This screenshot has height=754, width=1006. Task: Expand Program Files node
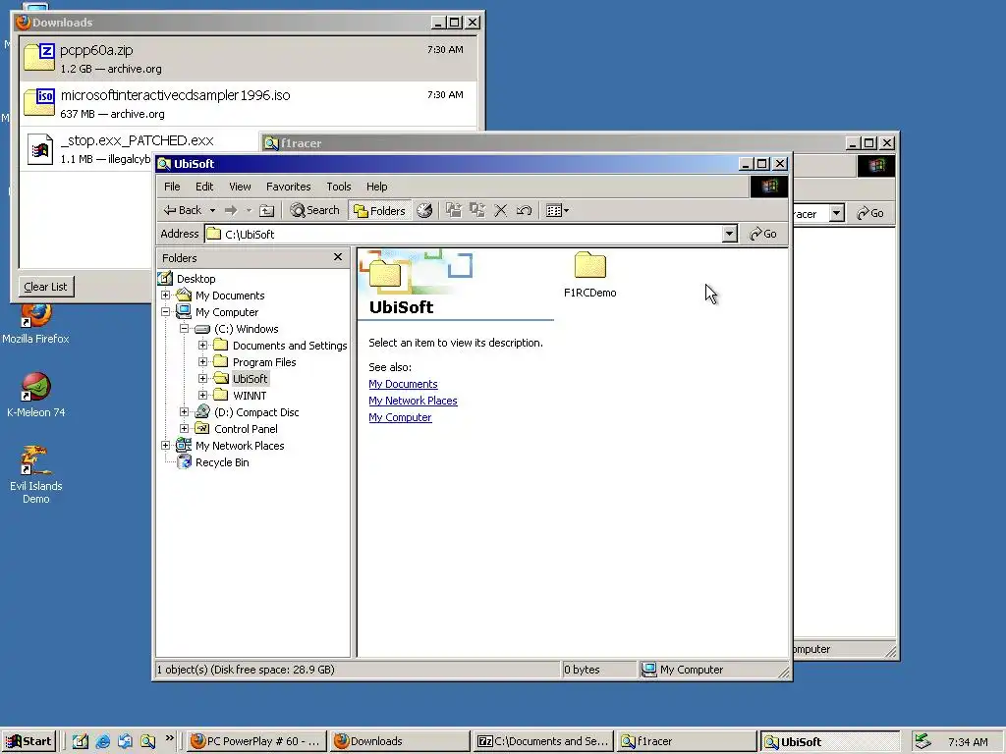[202, 362]
